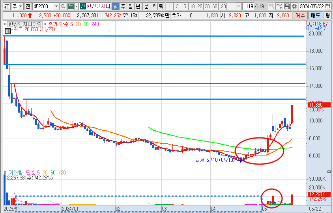Image resolution: width=333 pixels, height=213 pixels.
Task: Open calendar picker next to date
Action: coord(328,6)
